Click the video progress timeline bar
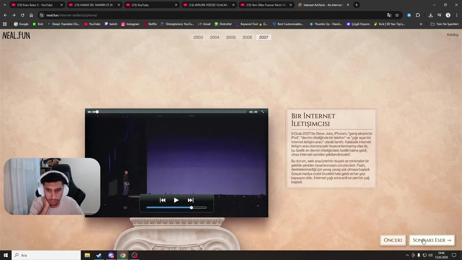Image resolution: width=462 pixels, height=260 pixels. pyautogui.click(x=171, y=112)
